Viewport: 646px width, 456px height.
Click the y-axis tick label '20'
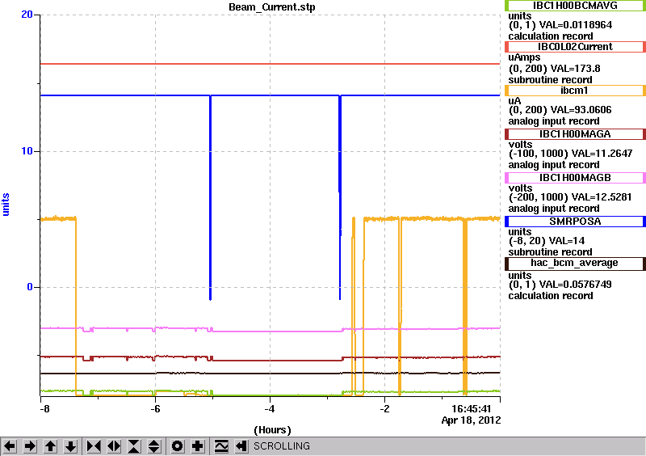pos(27,15)
